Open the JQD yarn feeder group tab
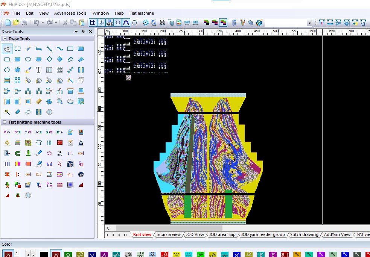The width and height of the screenshot is (370, 257). coord(263,234)
